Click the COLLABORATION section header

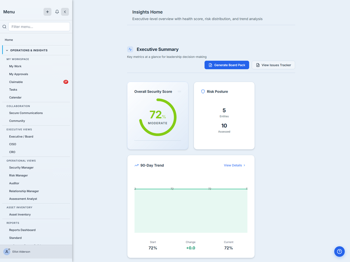(18, 106)
